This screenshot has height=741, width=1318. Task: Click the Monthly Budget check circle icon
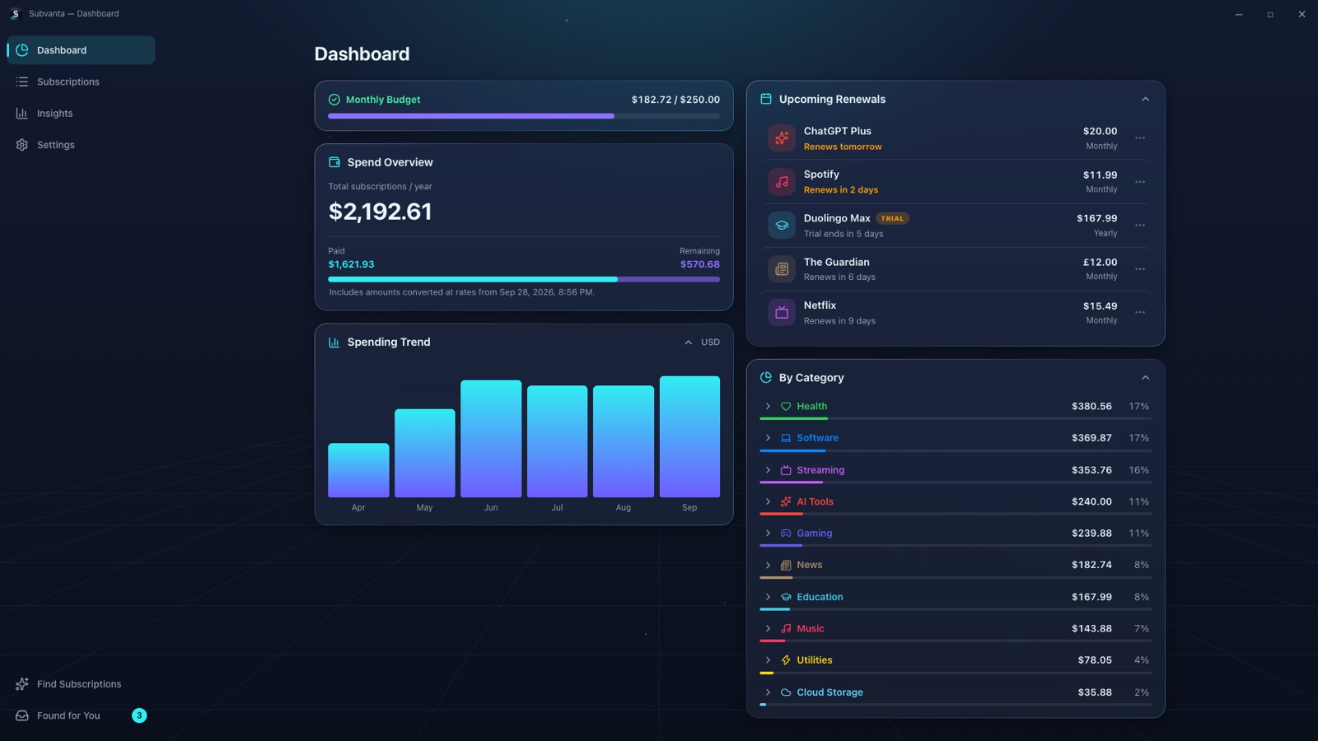(x=334, y=100)
